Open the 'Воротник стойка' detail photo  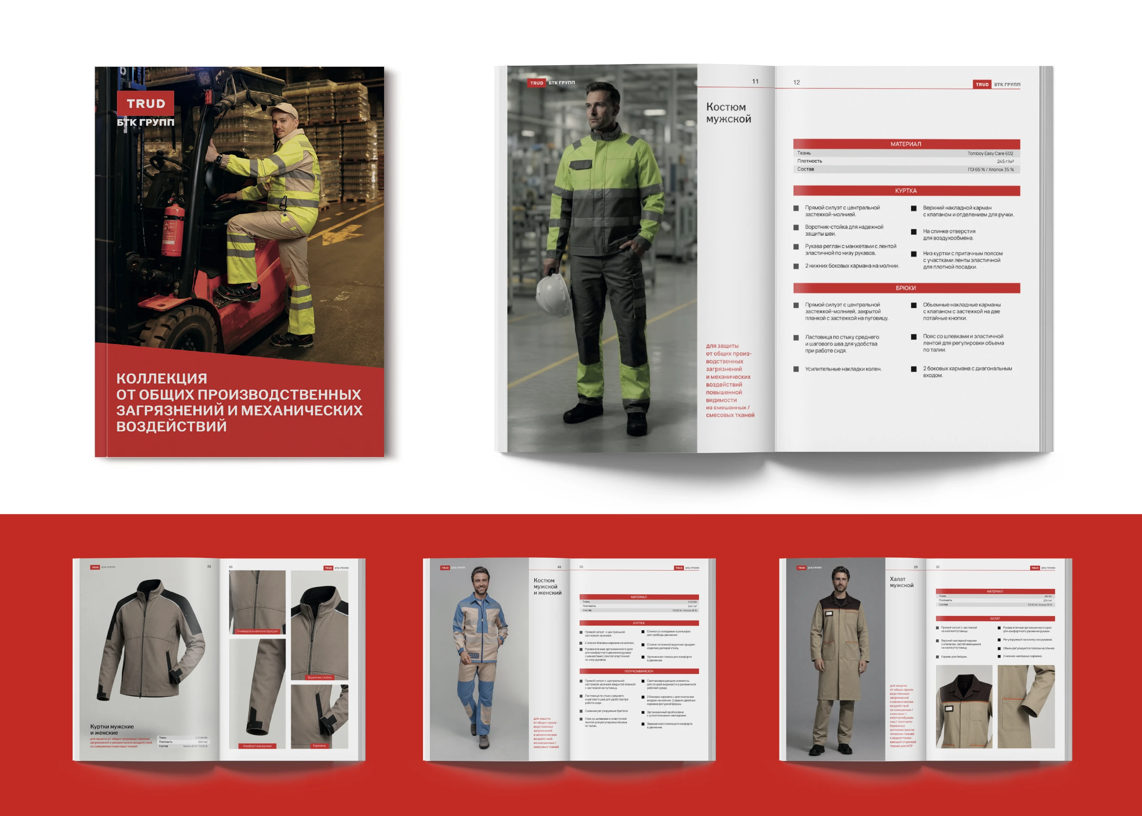[x=319, y=625]
